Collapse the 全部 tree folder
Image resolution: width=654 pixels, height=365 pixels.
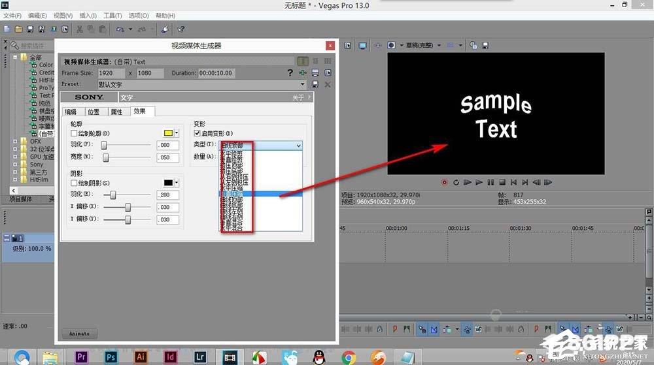pos(16,57)
